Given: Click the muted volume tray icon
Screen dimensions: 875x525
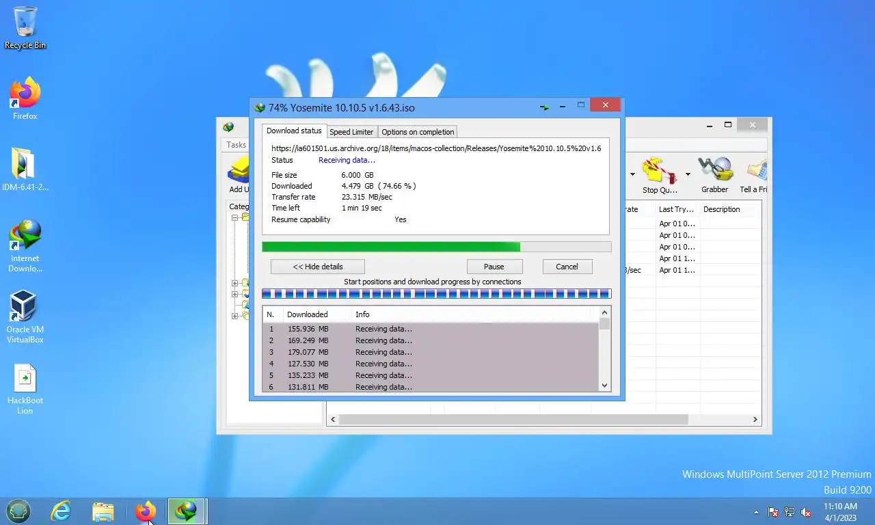Looking at the screenshot, I should (x=806, y=511).
